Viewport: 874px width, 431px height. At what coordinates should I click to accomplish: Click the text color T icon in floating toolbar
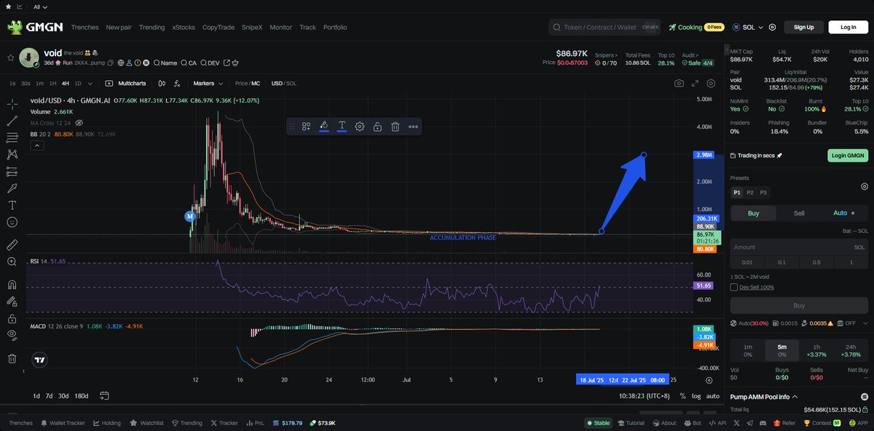[x=342, y=127]
